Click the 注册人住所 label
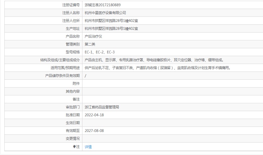The image size is (263, 155). [x=71, y=21]
